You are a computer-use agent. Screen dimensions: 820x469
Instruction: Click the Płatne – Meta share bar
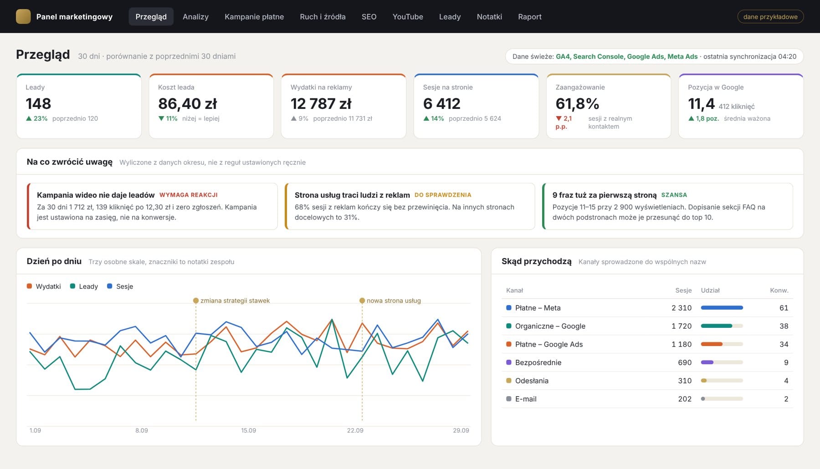tap(722, 308)
